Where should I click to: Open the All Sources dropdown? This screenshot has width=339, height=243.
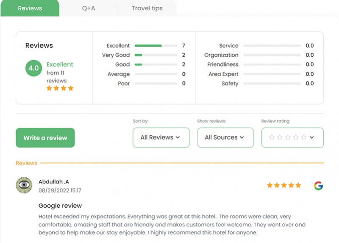point(225,137)
